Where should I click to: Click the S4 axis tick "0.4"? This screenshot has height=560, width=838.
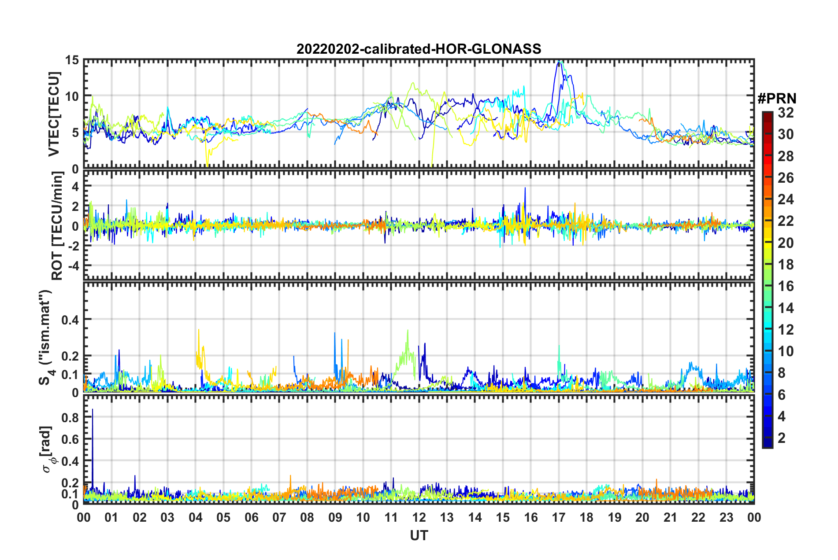point(70,320)
